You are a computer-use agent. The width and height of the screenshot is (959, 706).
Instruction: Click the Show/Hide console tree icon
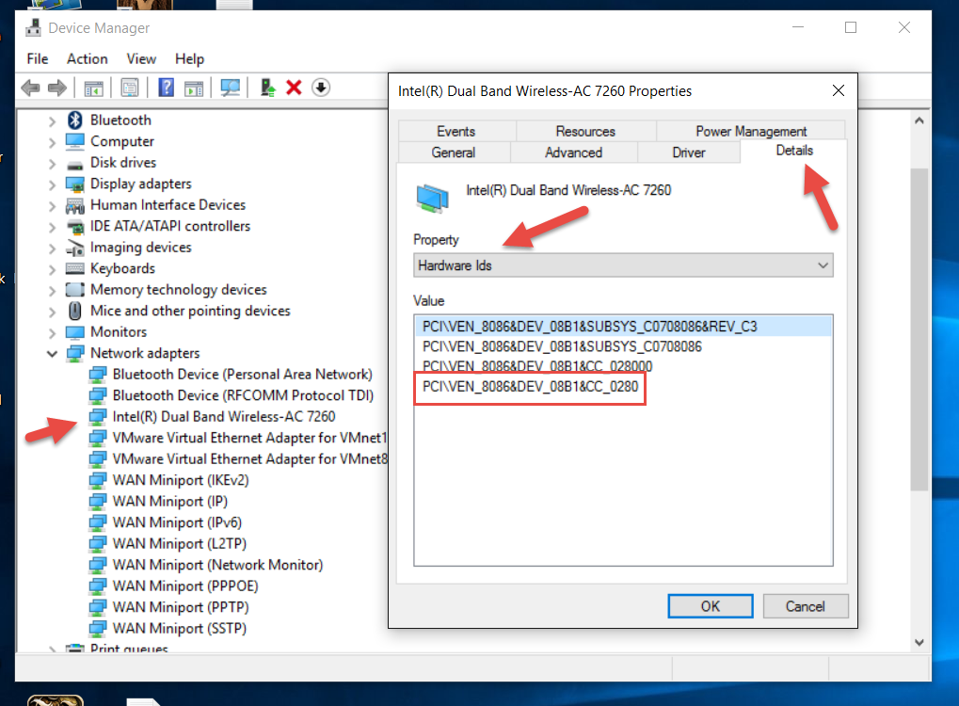(94, 87)
